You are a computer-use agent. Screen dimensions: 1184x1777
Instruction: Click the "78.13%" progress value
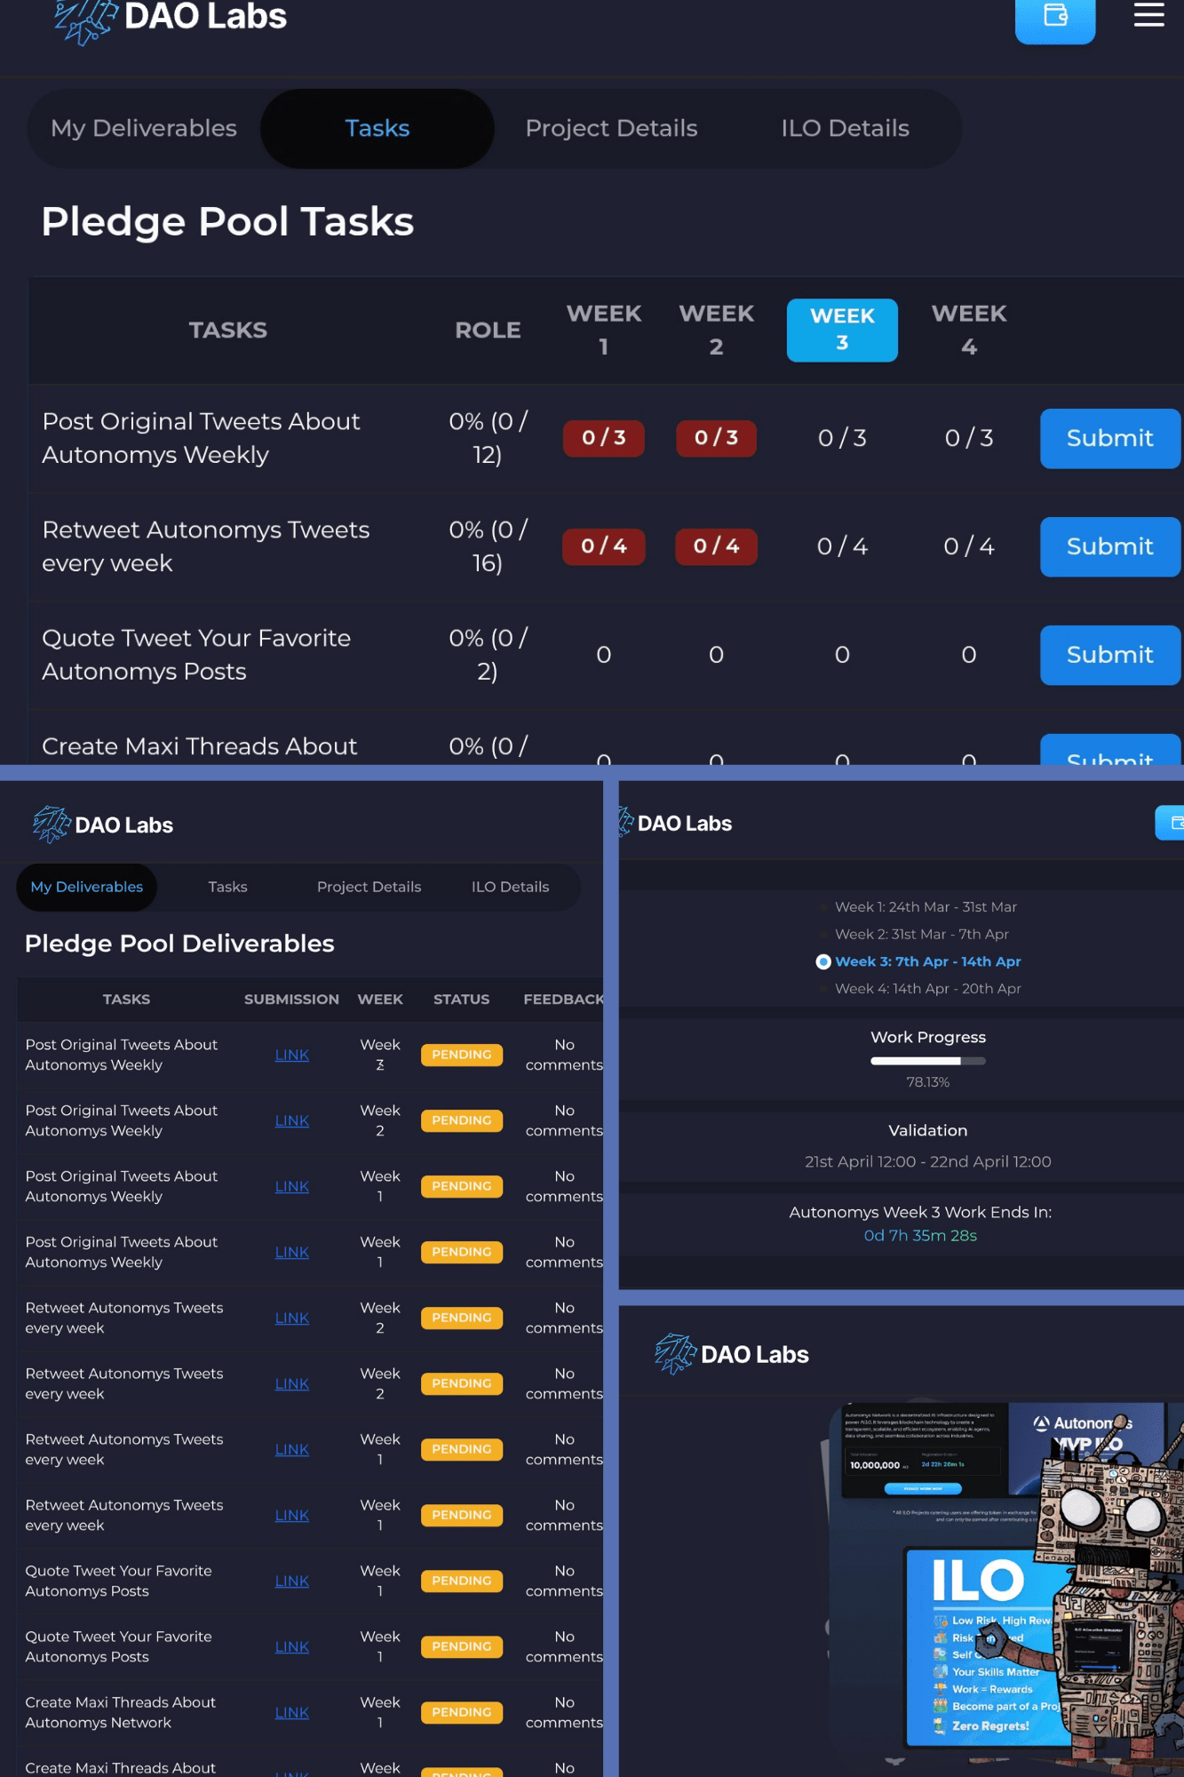coord(928,1082)
